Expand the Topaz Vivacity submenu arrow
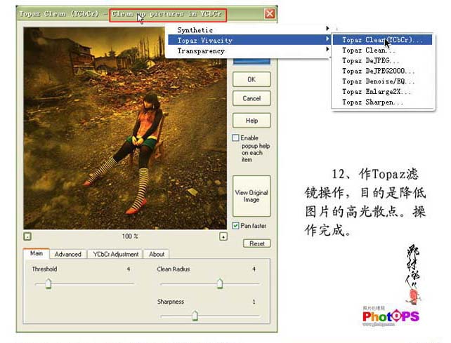The height and width of the screenshot is (343, 451). coord(327,39)
